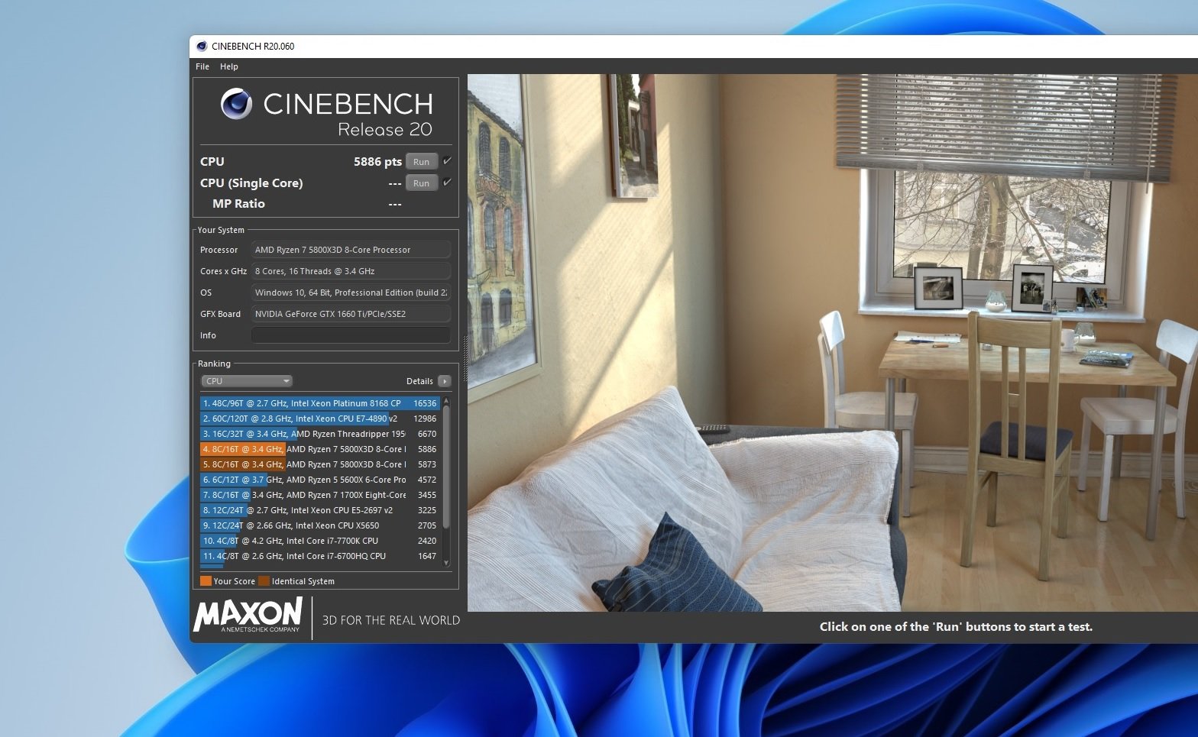Image resolution: width=1198 pixels, height=737 pixels.
Task: Click the ranking list scrollbar thumb
Action: [446, 466]
